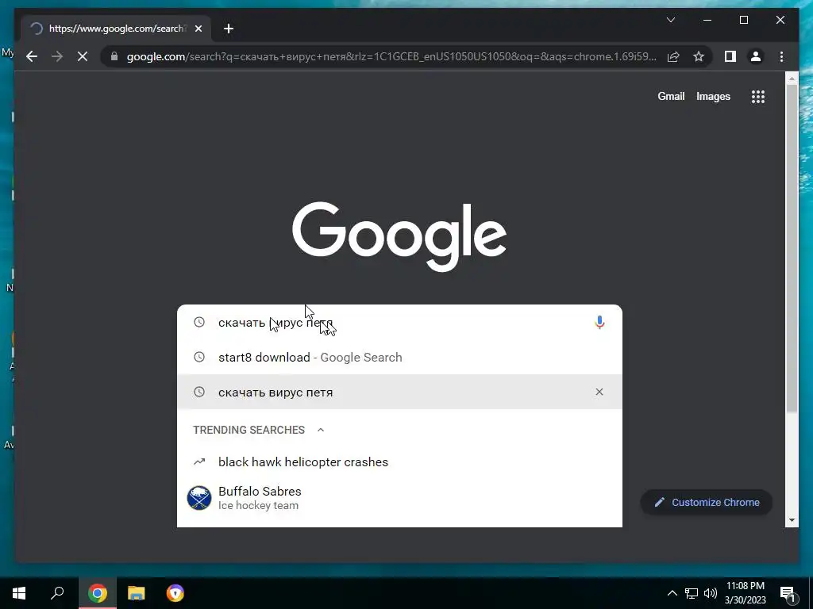Image resolution: width=813 pixels, height=609 pixels.
Task: Click the URL text in the address bar
Action: [391, 56]
